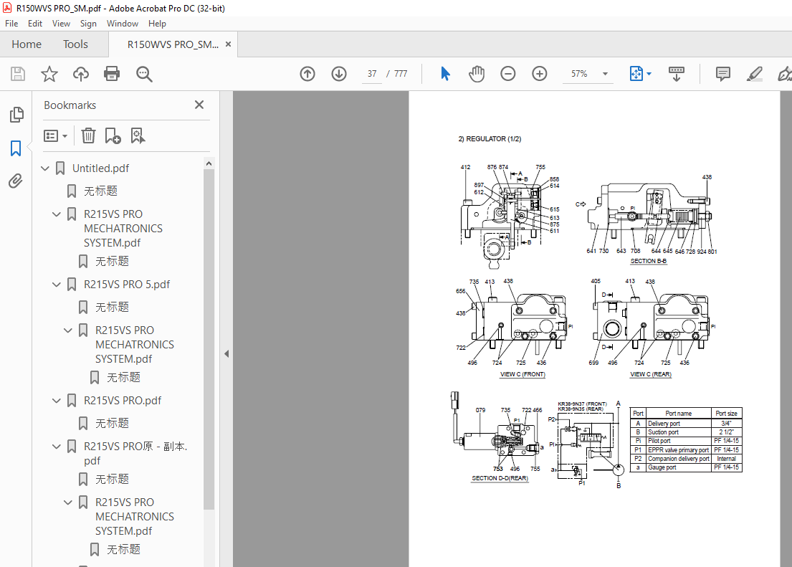Click the 57% zoom value field
The image size is (792, 567).
[x=579, y=74]
